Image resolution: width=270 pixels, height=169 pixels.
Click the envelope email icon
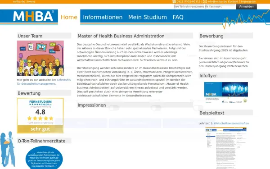(x=205, y=1)
